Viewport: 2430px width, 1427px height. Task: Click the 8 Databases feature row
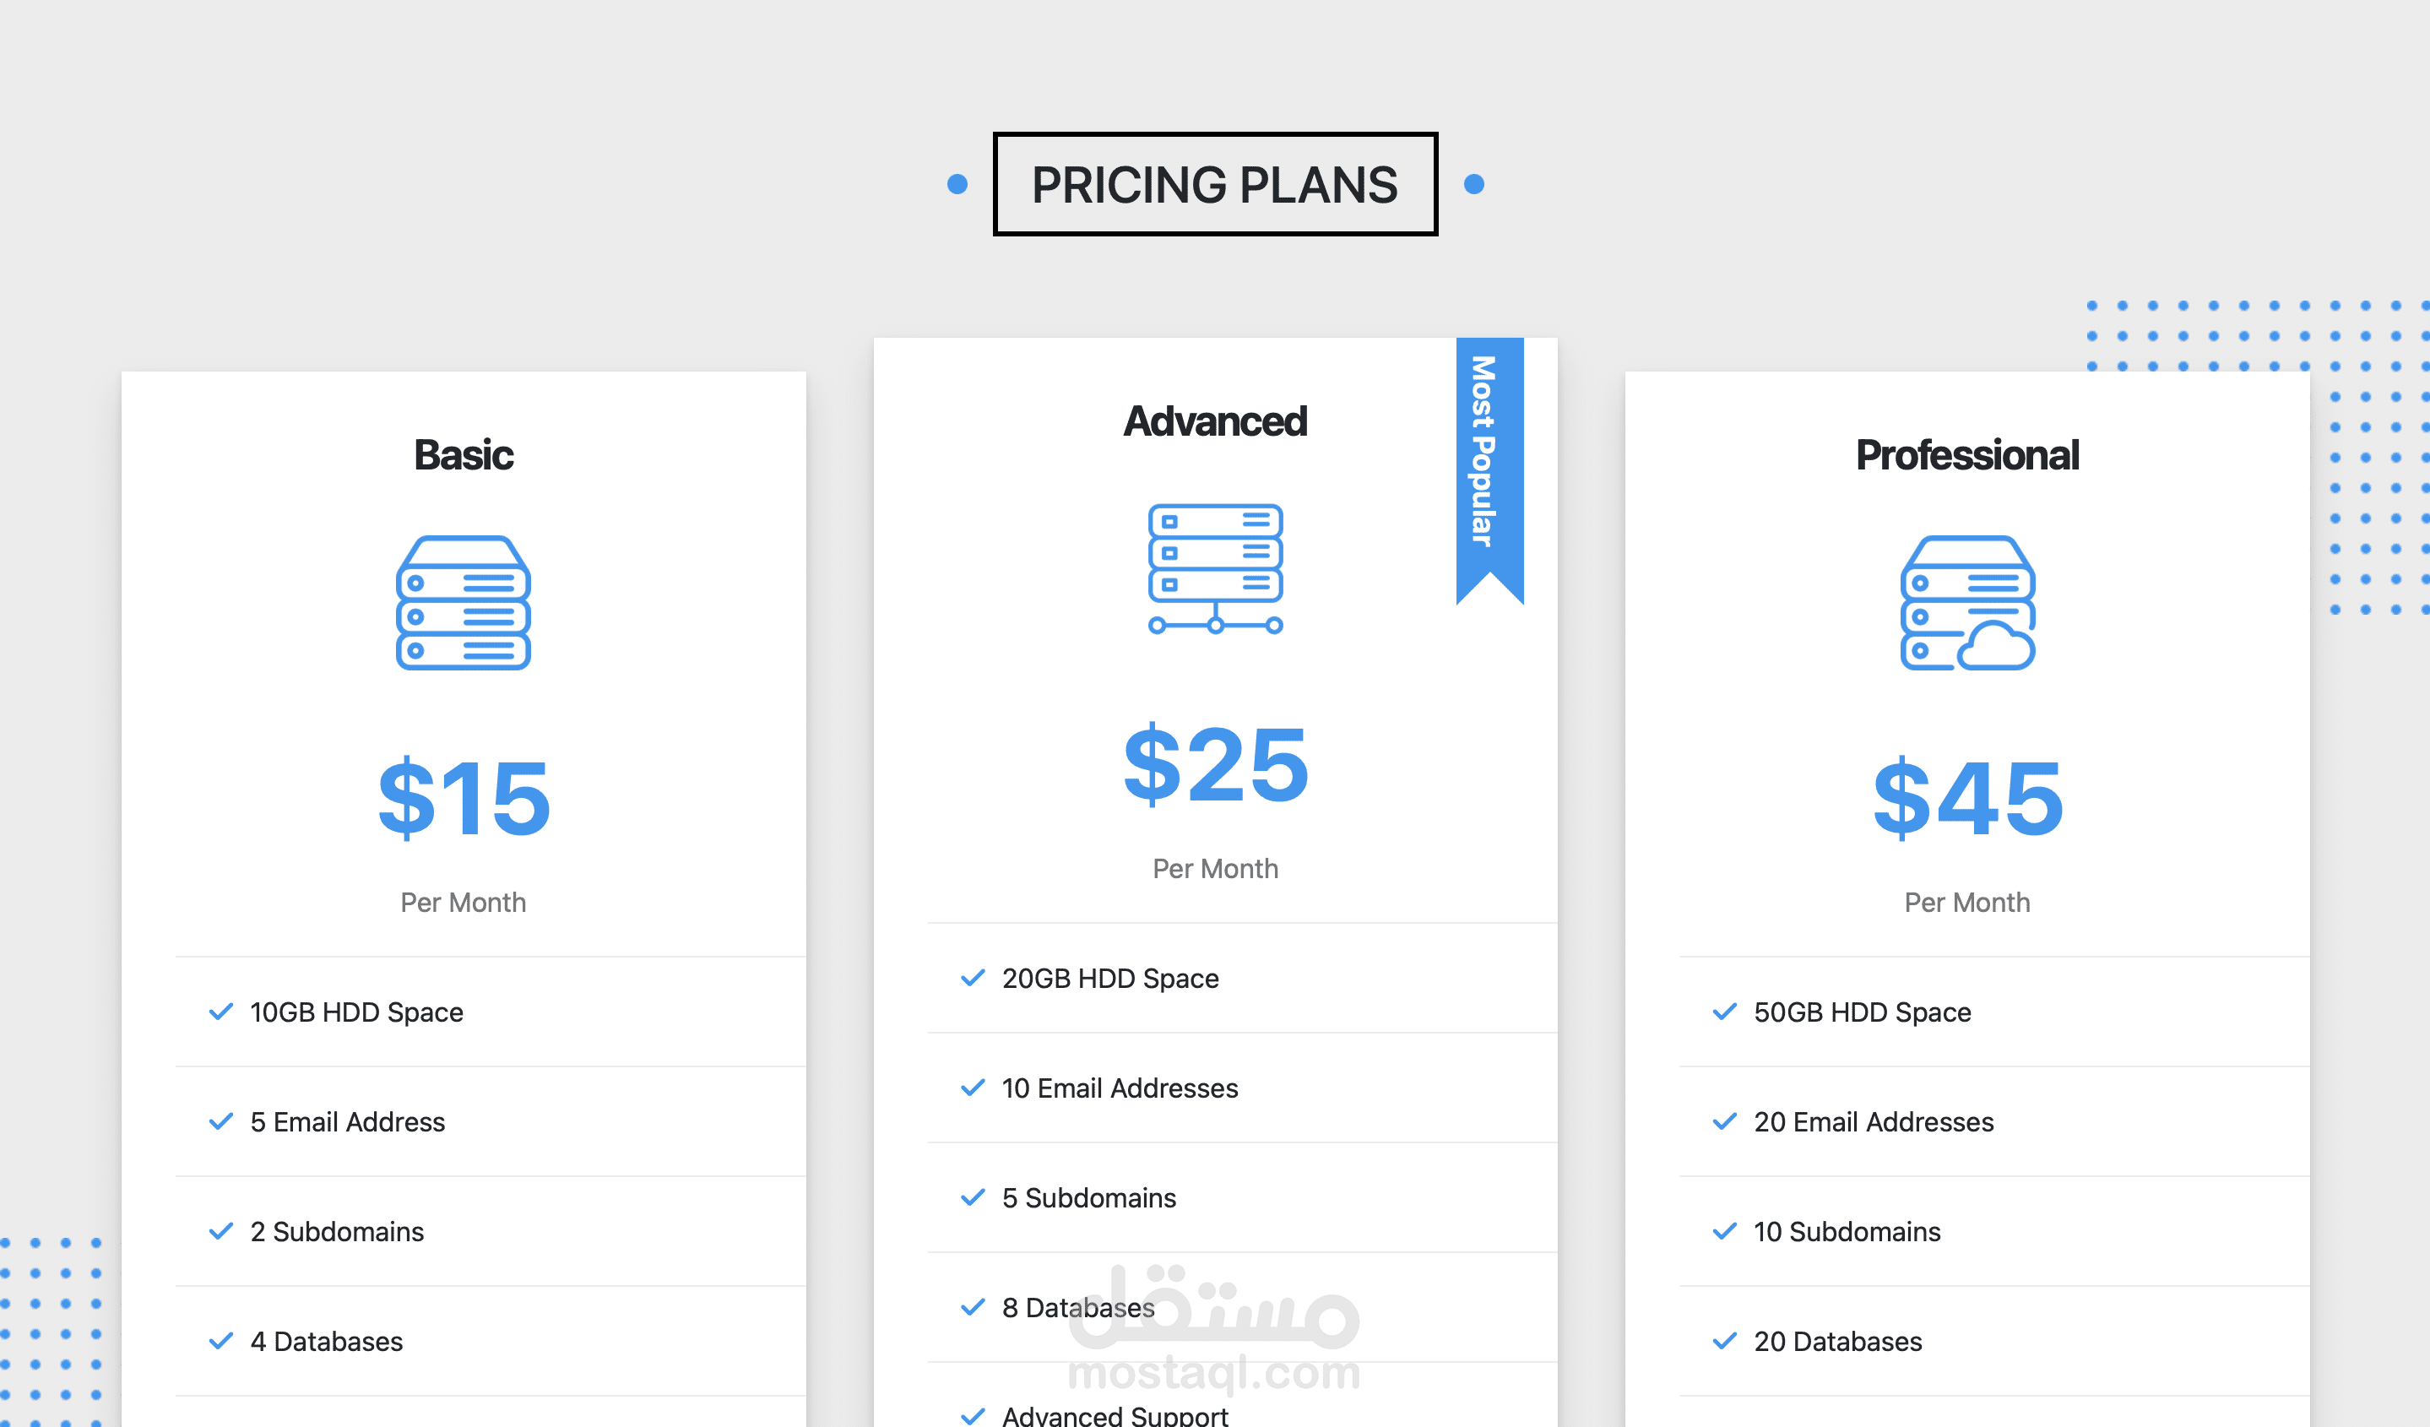(x=1242, y=1307)
